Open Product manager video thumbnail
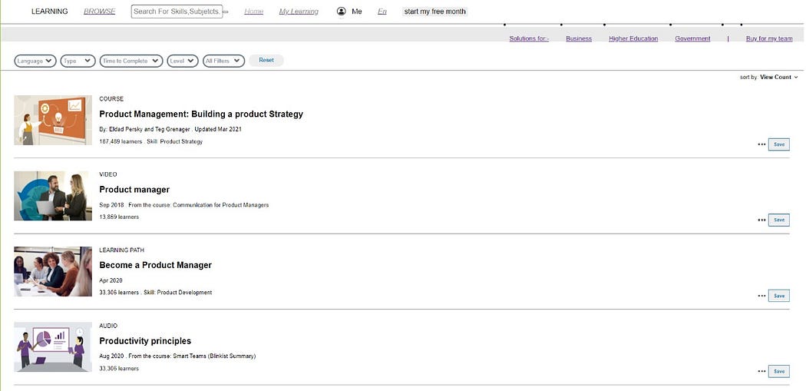 [53, 196]
